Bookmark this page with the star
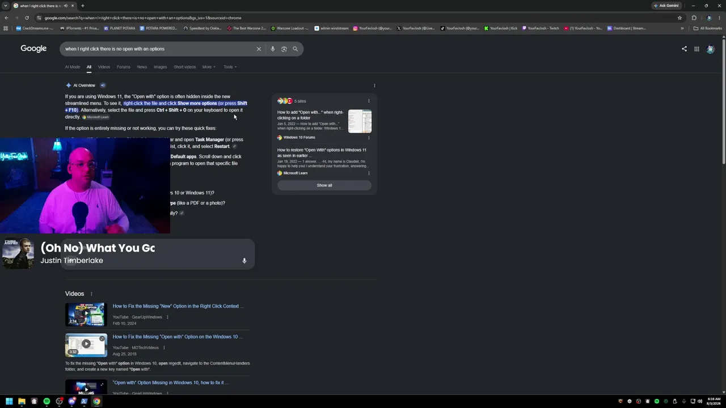Screen dimensions: 726x408 point(680,18)
